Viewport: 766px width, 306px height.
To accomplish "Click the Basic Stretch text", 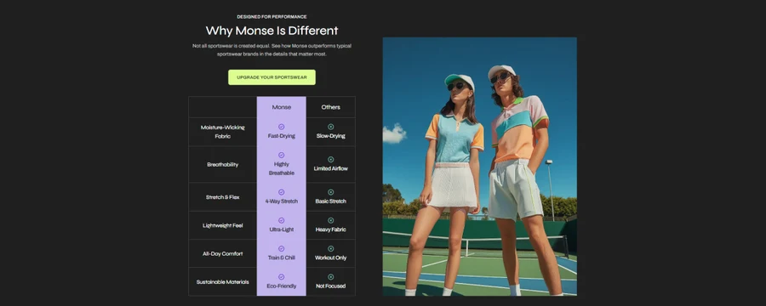I will pyautogui.click(x=331, y=201).
